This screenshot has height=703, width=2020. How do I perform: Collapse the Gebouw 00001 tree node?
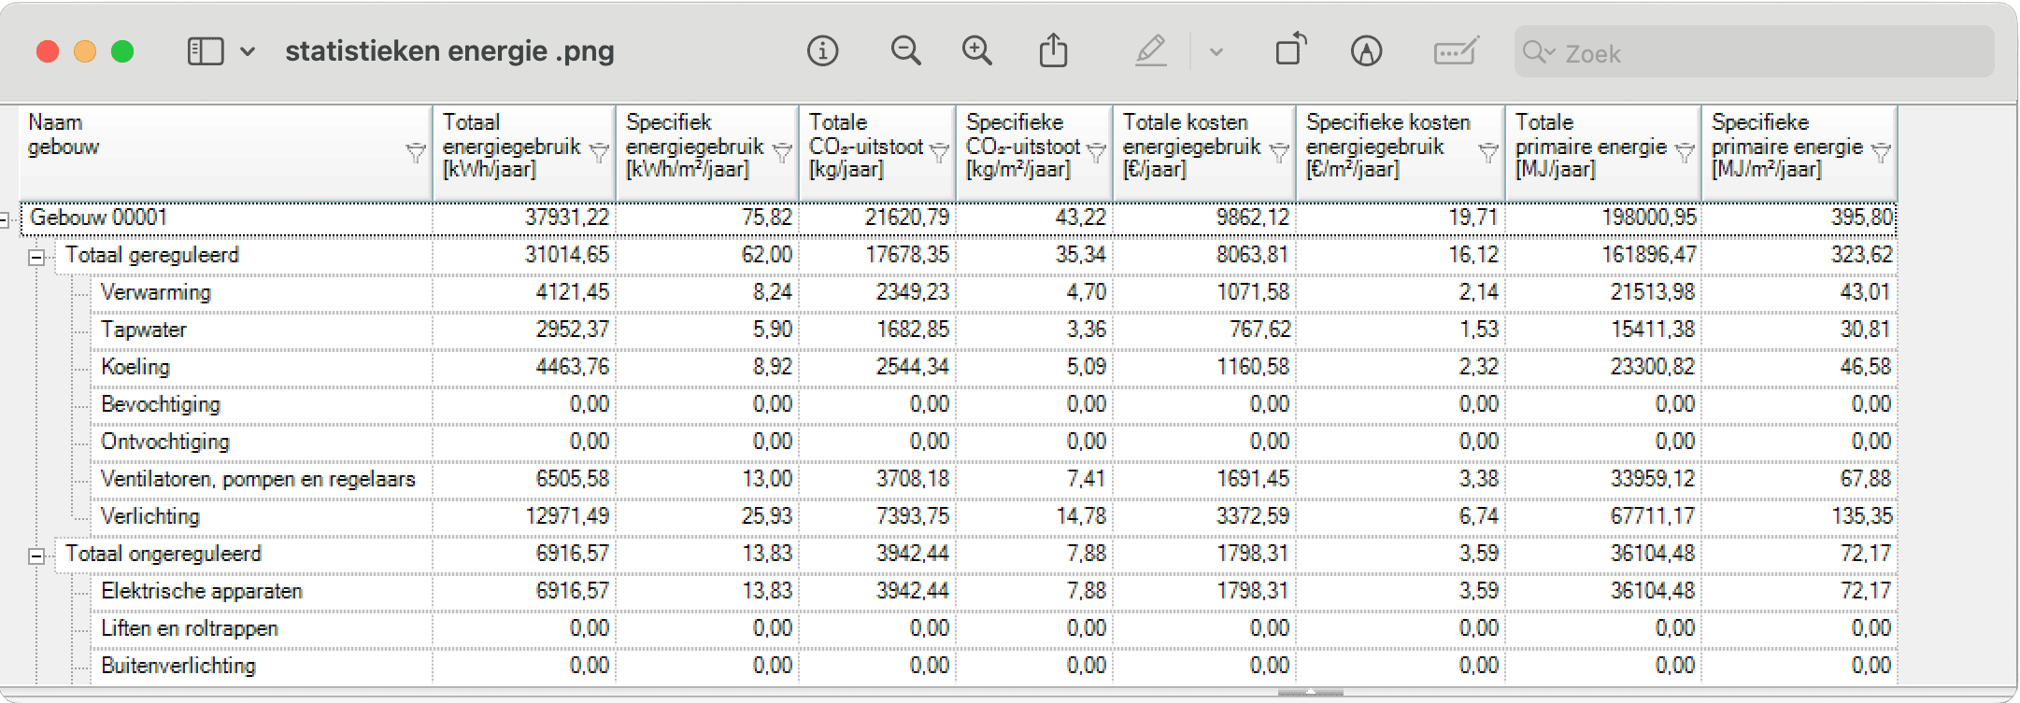(4, 219)
